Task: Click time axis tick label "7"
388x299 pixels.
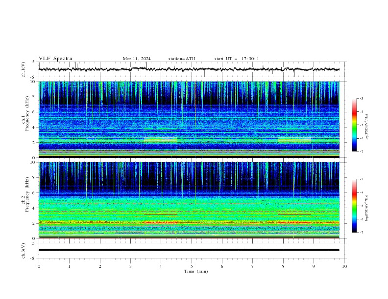Action: (253, 266)
